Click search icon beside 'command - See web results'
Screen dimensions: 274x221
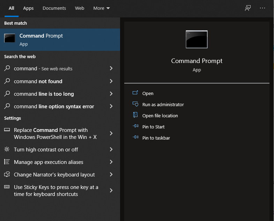[7, 68]
